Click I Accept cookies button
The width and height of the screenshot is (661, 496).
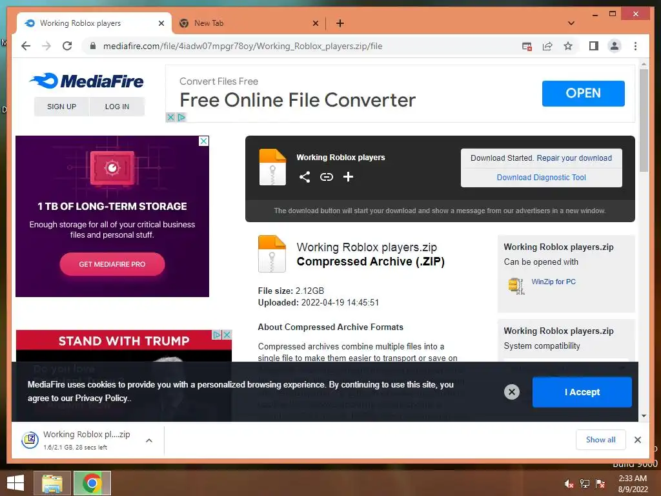pyautogui.click(x=582, y=392)
